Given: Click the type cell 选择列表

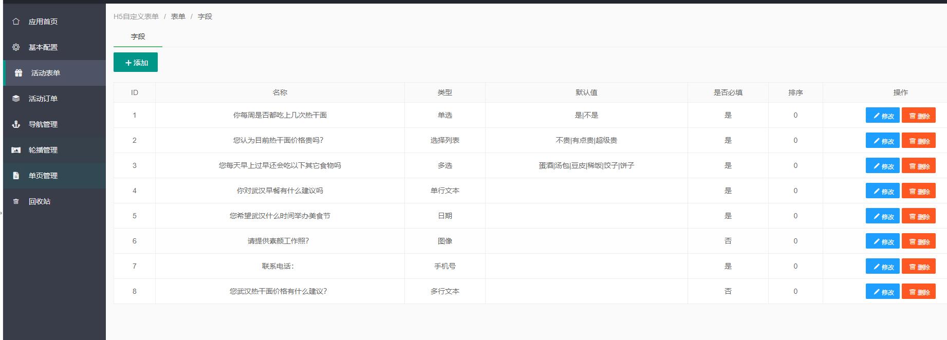Looking at the screenshot, I should [x=445, y=140].
